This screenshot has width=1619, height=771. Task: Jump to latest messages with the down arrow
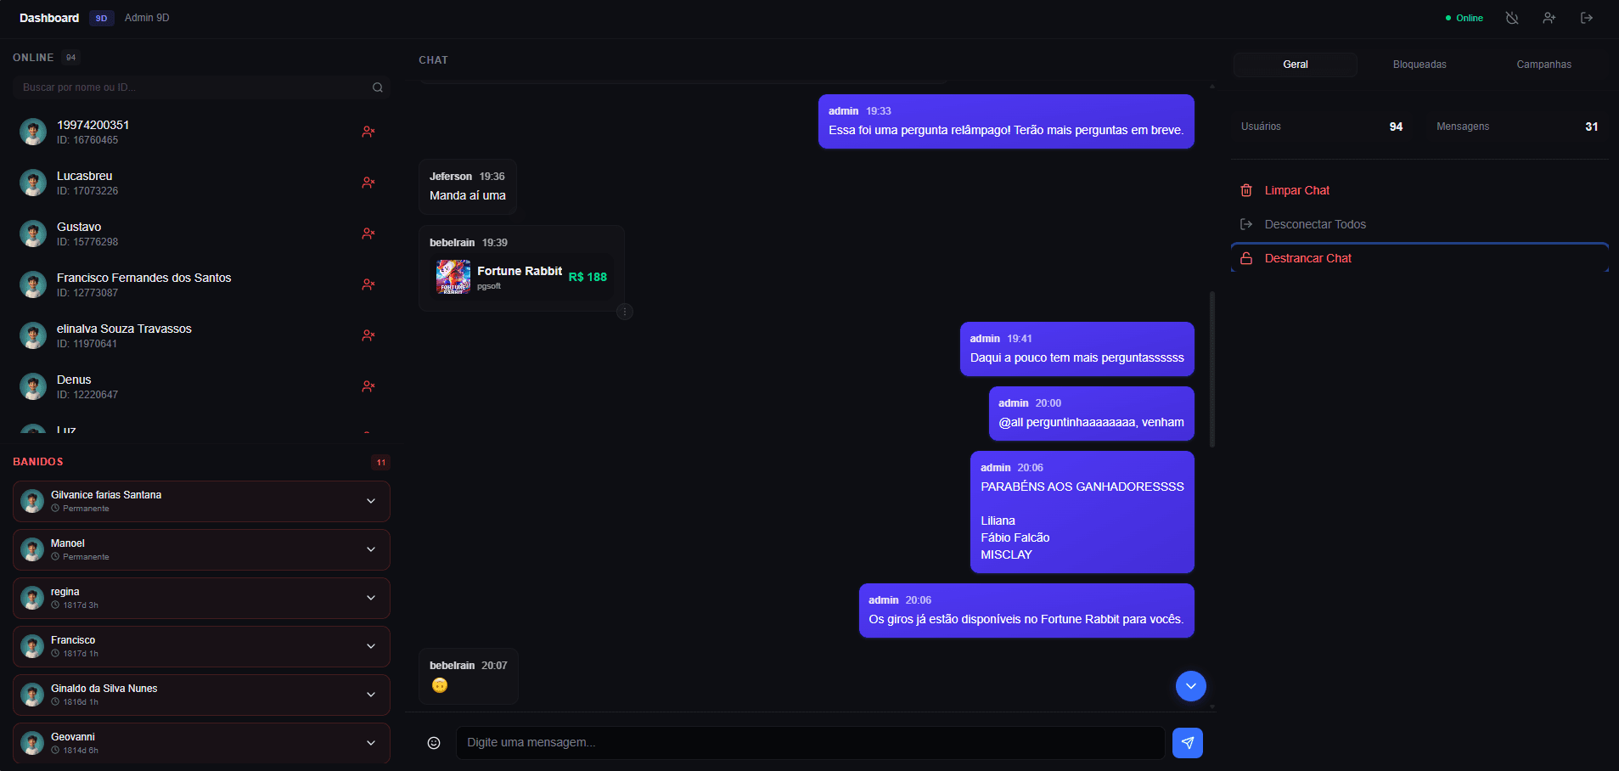click(x=1190, y=686)
